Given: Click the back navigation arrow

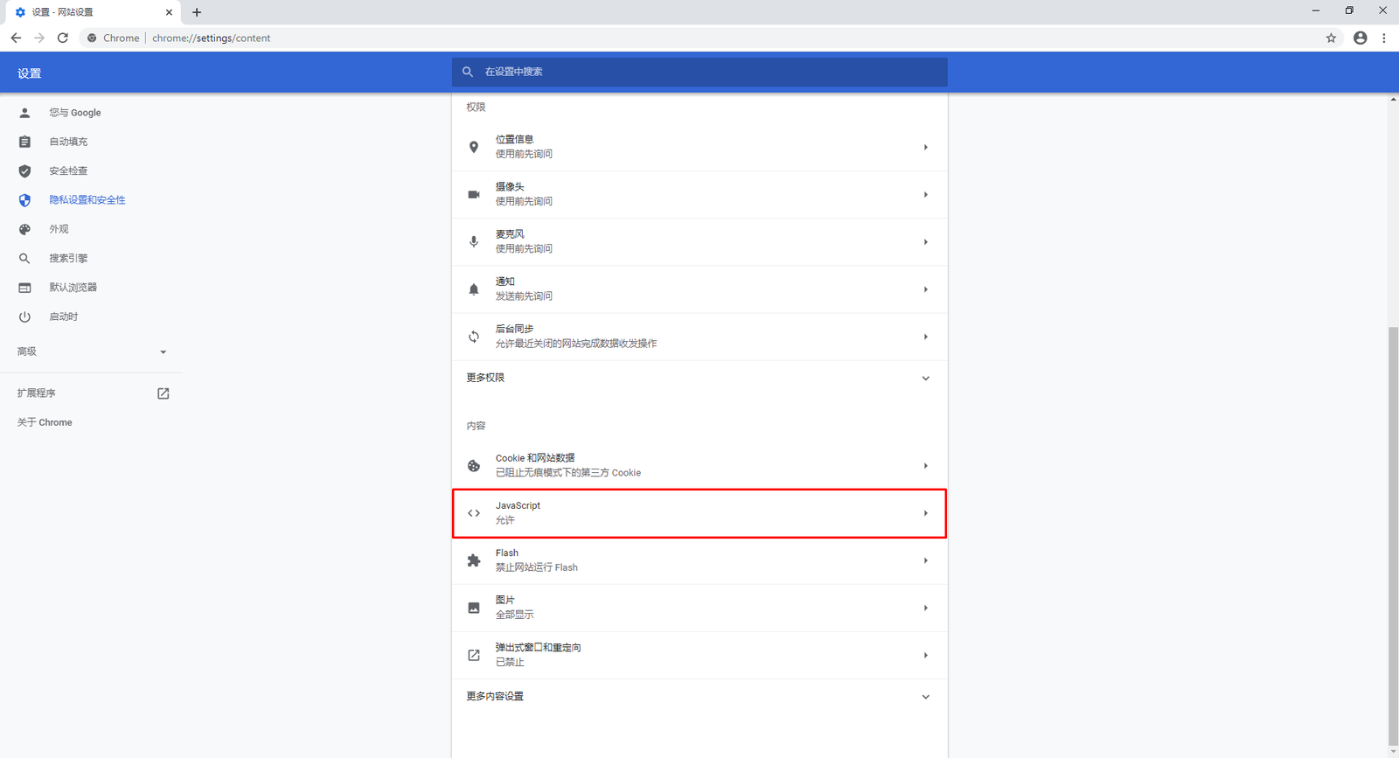Looking at the screenshot, I should [16, 38].
